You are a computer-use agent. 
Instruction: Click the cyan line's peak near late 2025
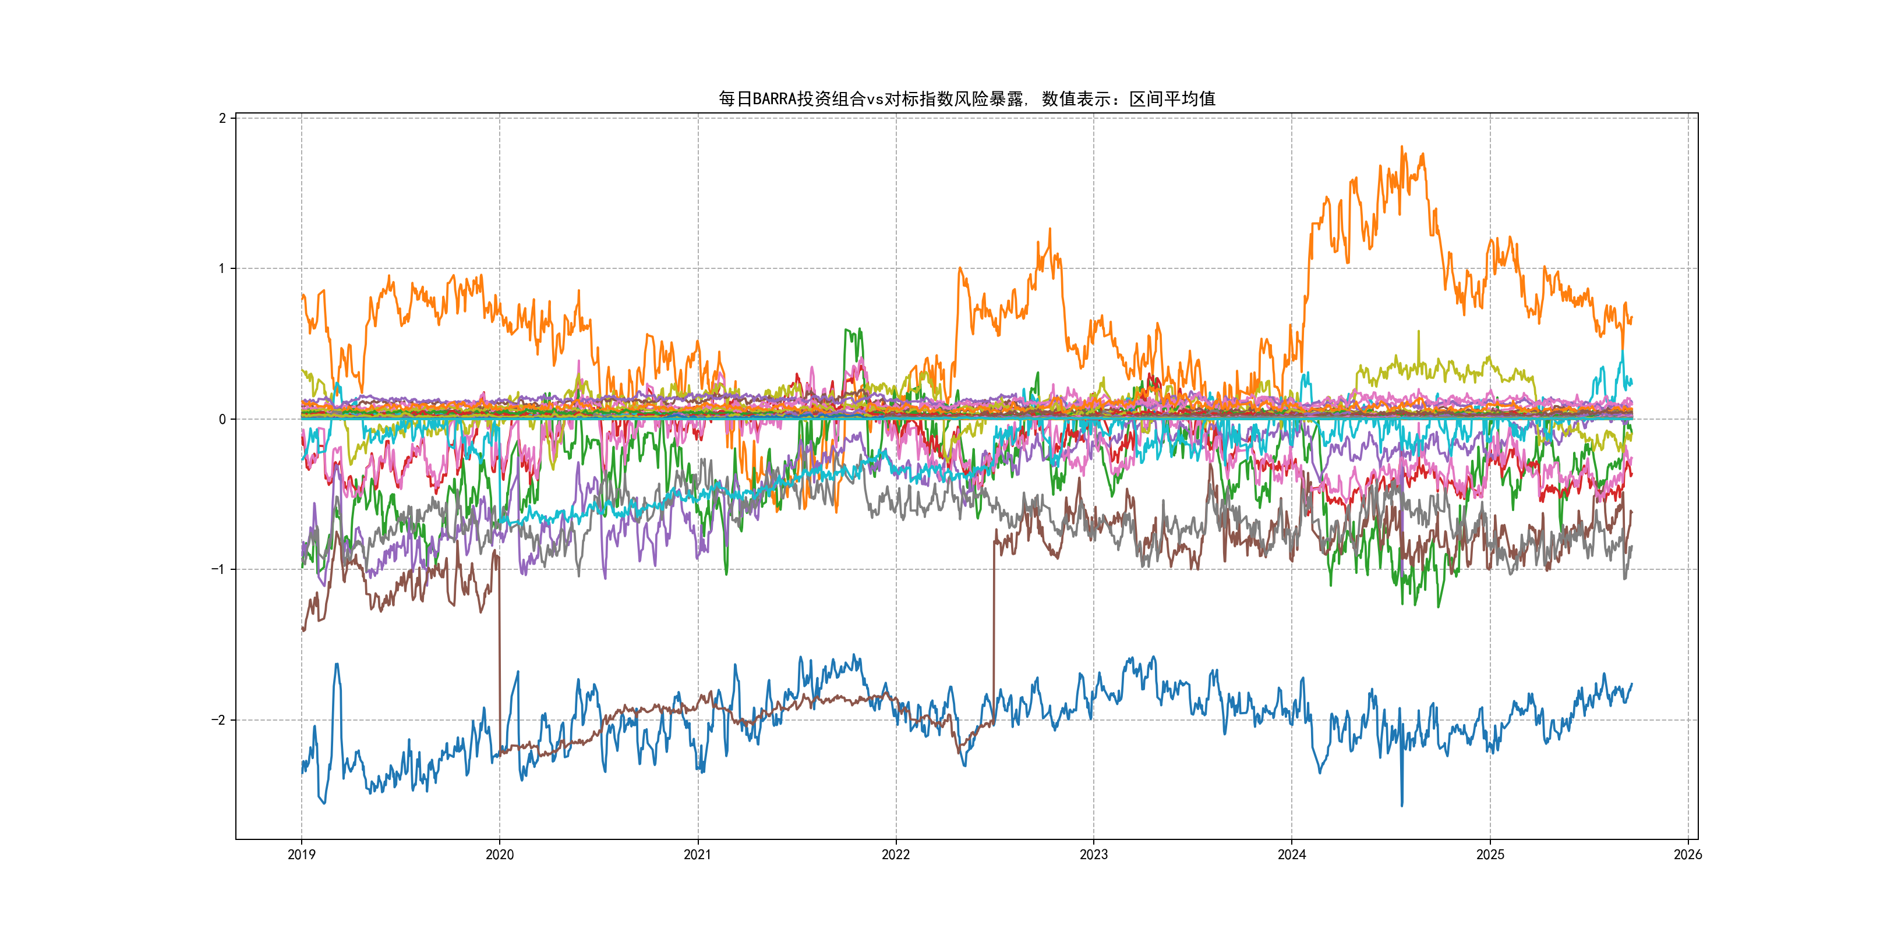pos(1623,352)
